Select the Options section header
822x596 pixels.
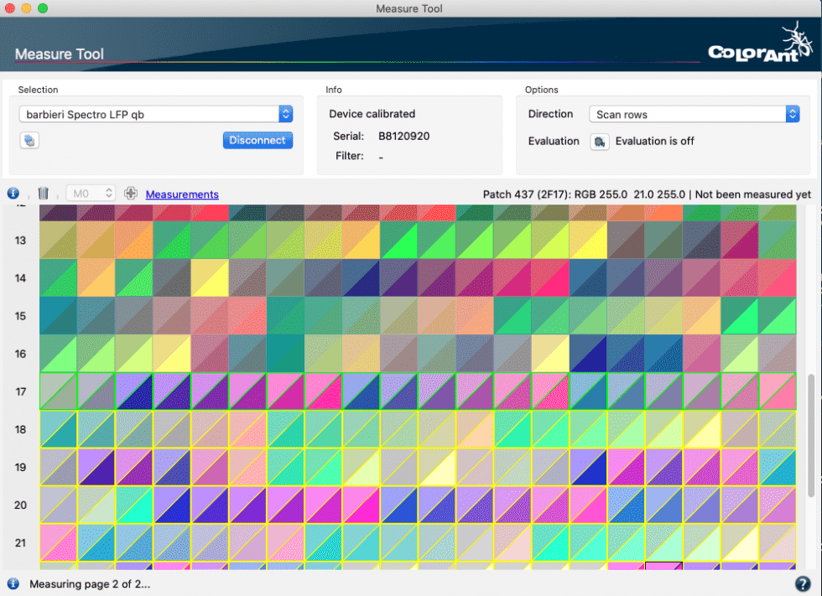[541, 90]
